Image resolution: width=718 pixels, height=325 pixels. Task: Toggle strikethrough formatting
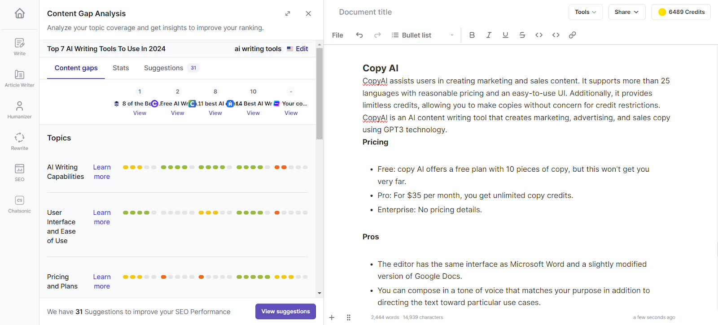522,35
